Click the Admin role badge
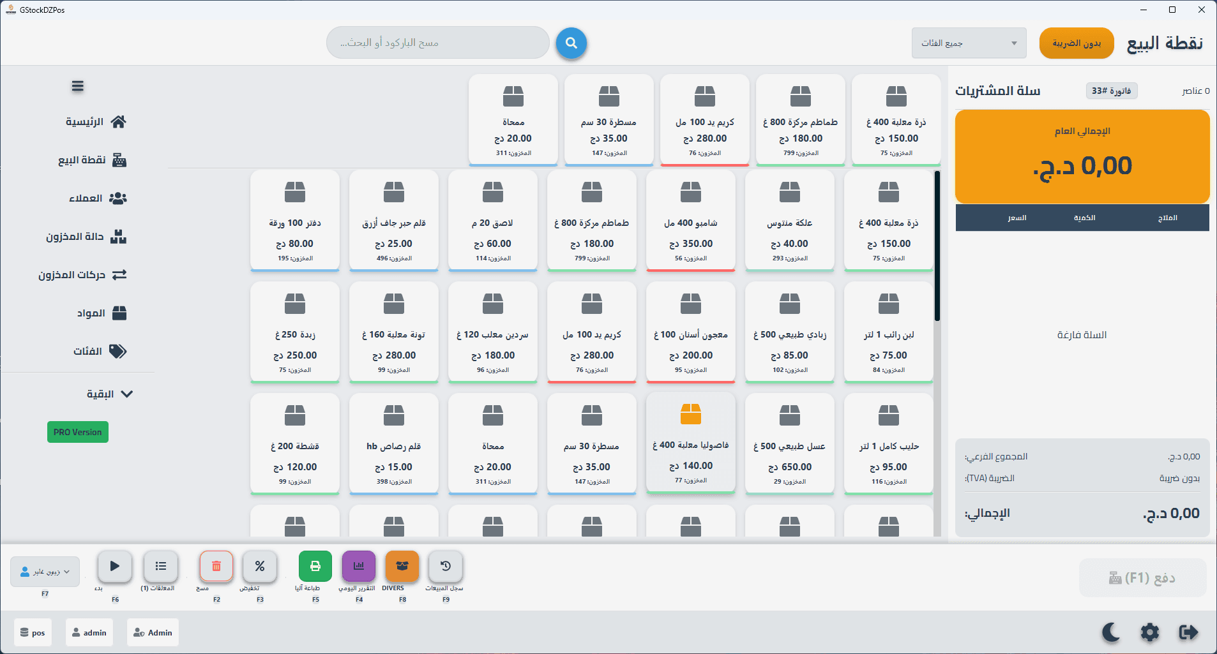 pos(153,632)
